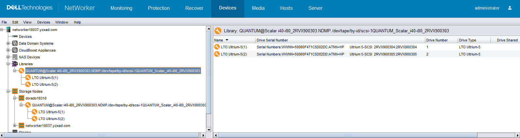Go to the Media tab
The width and height of the screenshot is (520, 138).
pos(258,8)
